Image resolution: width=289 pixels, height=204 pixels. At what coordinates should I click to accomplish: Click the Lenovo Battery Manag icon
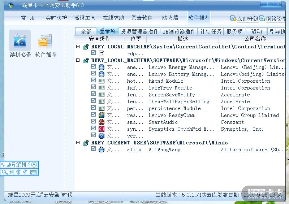pos(102,74)
